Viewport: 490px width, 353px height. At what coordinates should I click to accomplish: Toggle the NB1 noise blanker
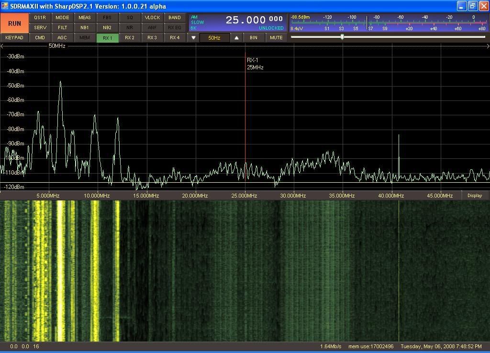85,28
